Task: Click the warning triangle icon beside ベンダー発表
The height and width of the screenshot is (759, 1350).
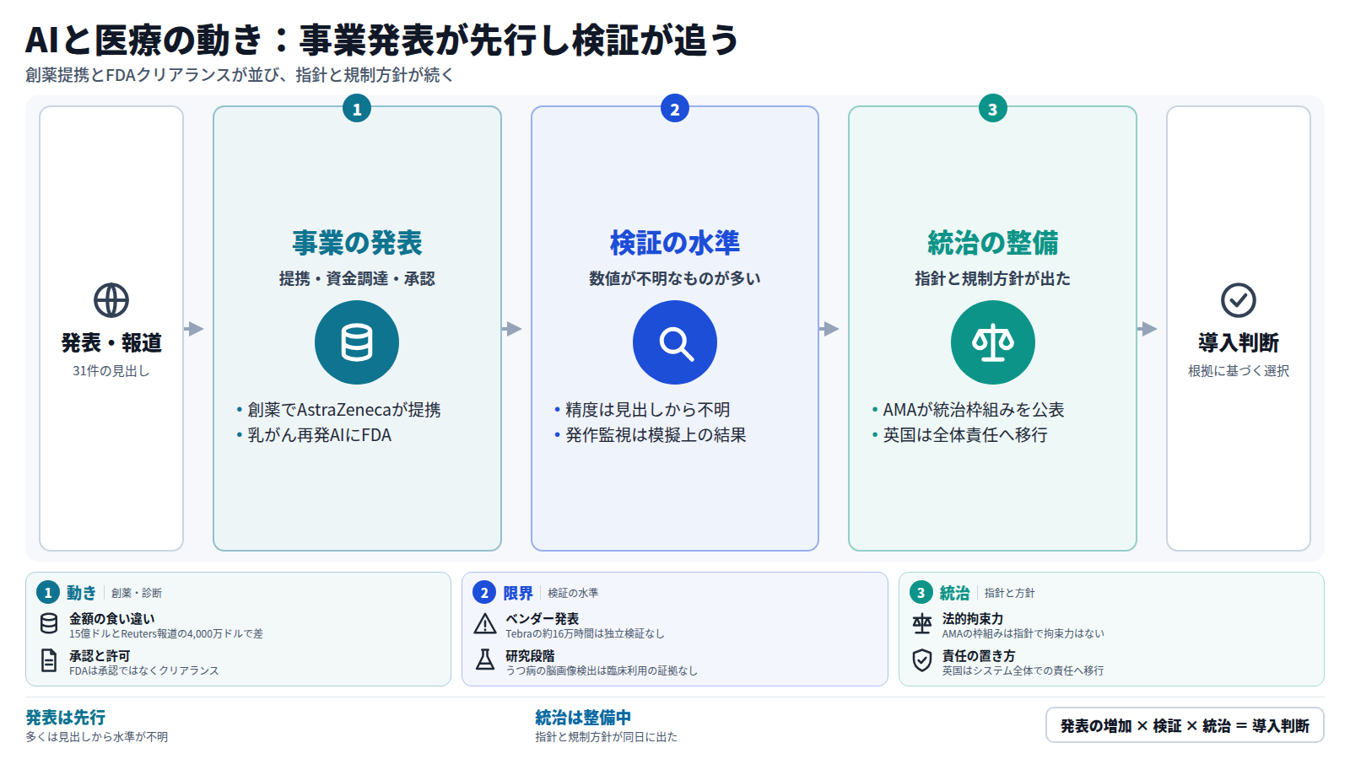Action: (x=485, y=623)
